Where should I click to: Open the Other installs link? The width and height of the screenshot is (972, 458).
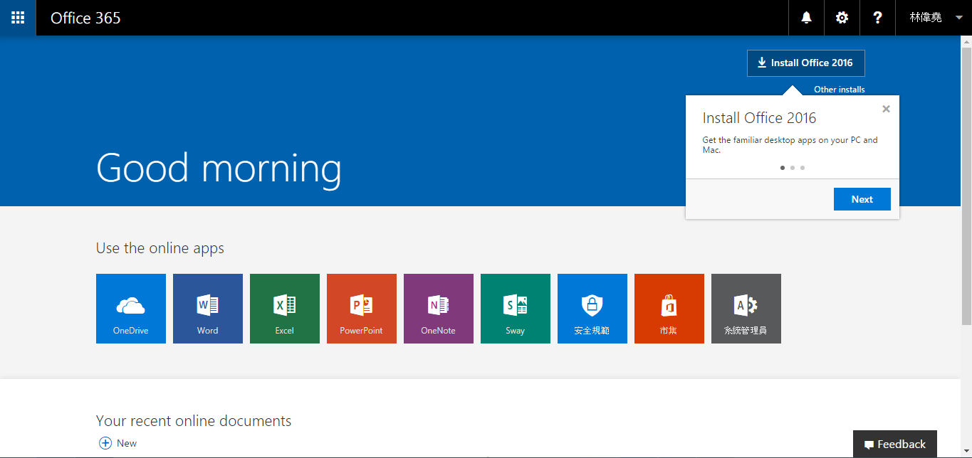click(840, 90)
